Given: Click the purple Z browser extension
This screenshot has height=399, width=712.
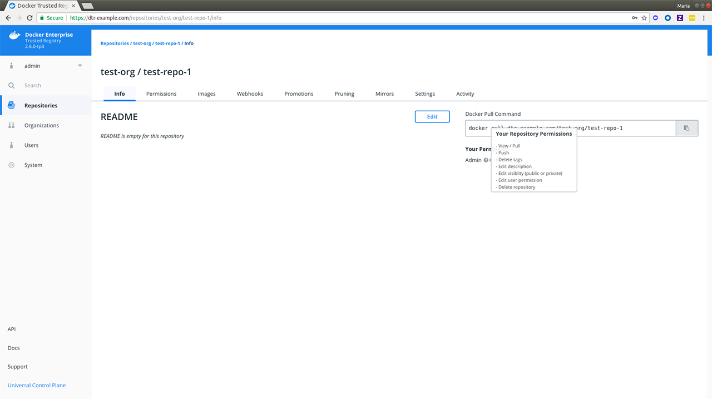Looking at the screenshot, I should (x=680, y=18).
